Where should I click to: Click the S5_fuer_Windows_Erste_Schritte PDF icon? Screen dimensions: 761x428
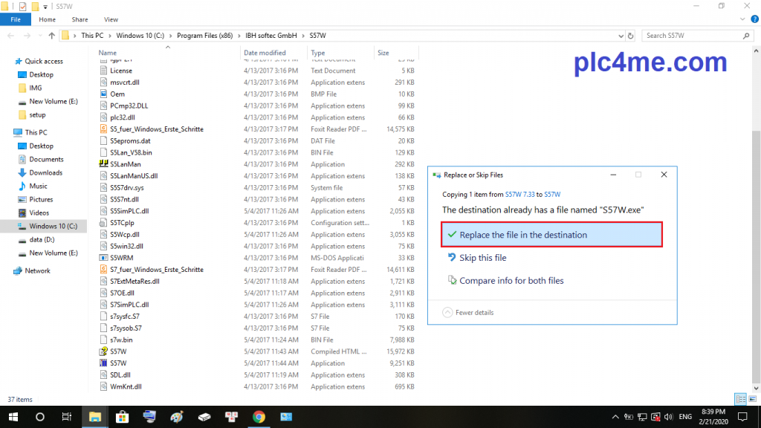(104, 129)
